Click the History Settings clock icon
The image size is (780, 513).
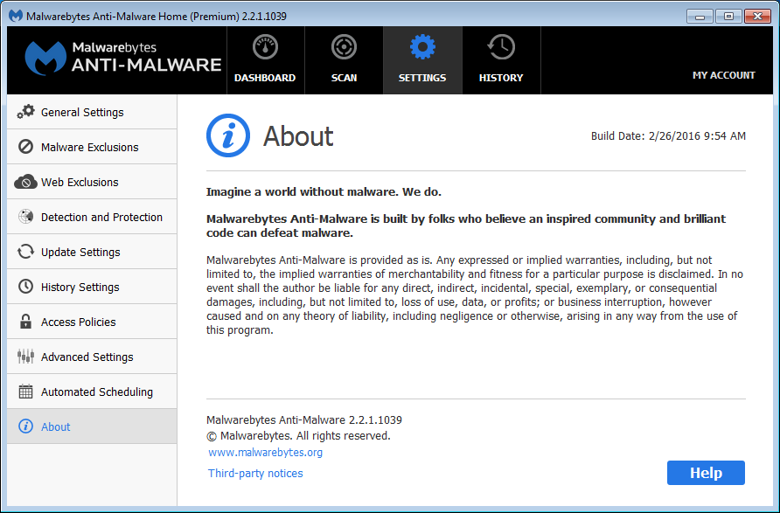click(26, 287)
